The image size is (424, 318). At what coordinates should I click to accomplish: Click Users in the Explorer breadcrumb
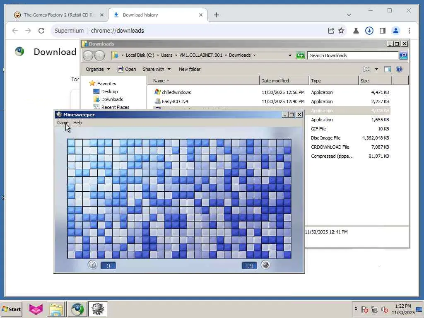click(166, 55)
